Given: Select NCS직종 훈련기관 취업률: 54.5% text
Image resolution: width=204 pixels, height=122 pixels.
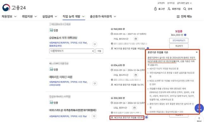Looking at the screenshot, I should point(129,85).
